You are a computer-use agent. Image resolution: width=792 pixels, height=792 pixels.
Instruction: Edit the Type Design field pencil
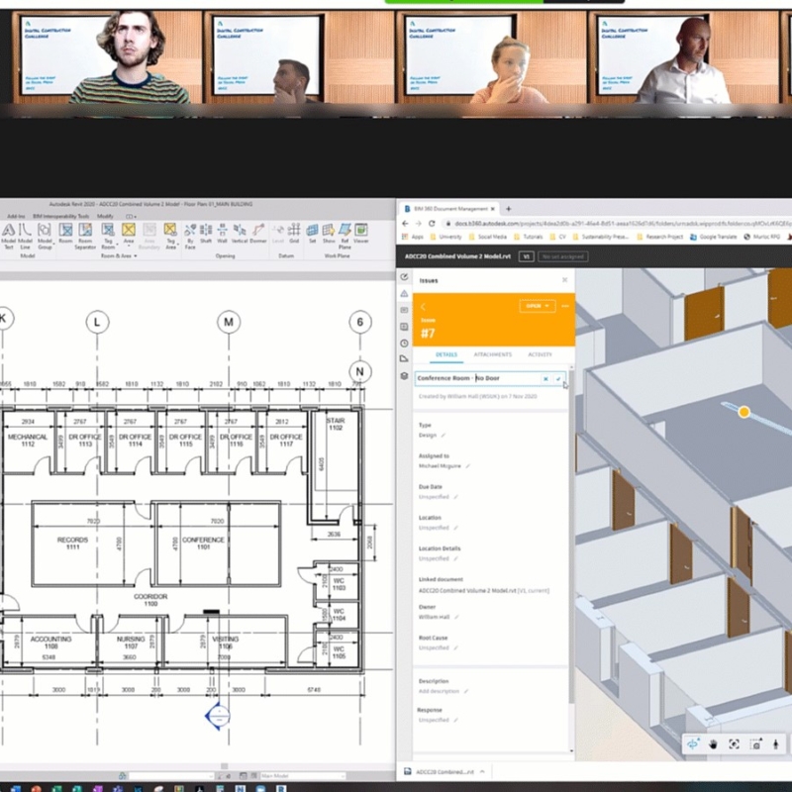(x=444, y=436)
